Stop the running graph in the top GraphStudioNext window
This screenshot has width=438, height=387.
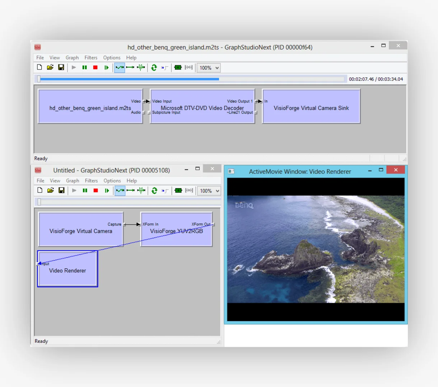[95, 67]
